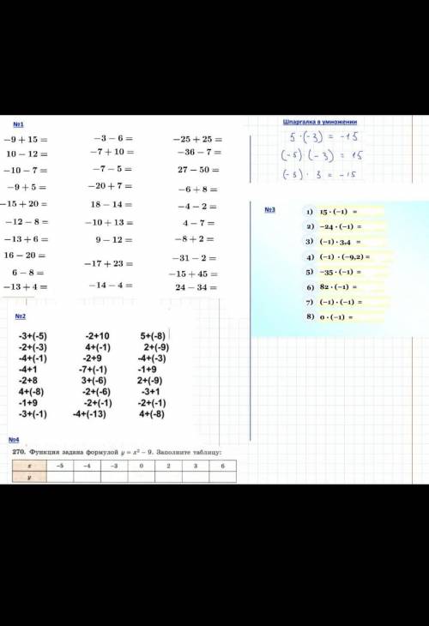The image size is (429, 626).
Task: Click the Шпаргалка в умножении title
Action: point(320,122)
